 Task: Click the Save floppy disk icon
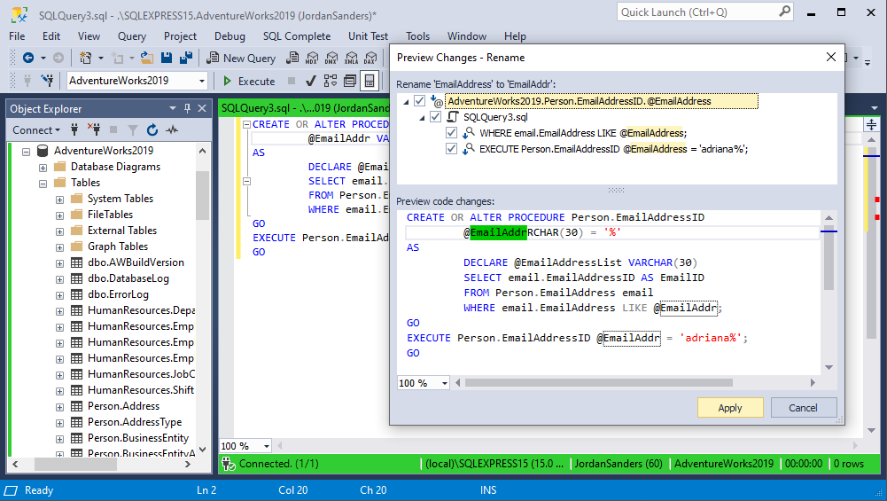167,58
